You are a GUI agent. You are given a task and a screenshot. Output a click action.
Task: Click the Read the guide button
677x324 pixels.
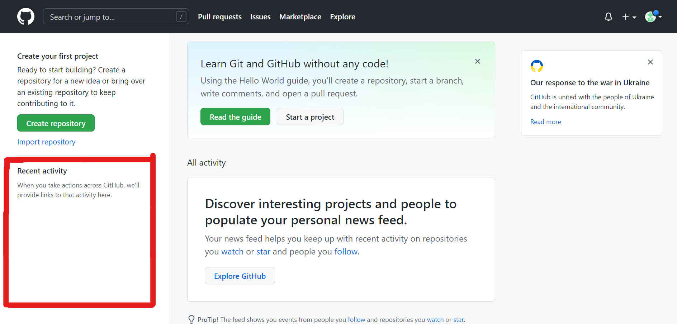coord(235,116)
